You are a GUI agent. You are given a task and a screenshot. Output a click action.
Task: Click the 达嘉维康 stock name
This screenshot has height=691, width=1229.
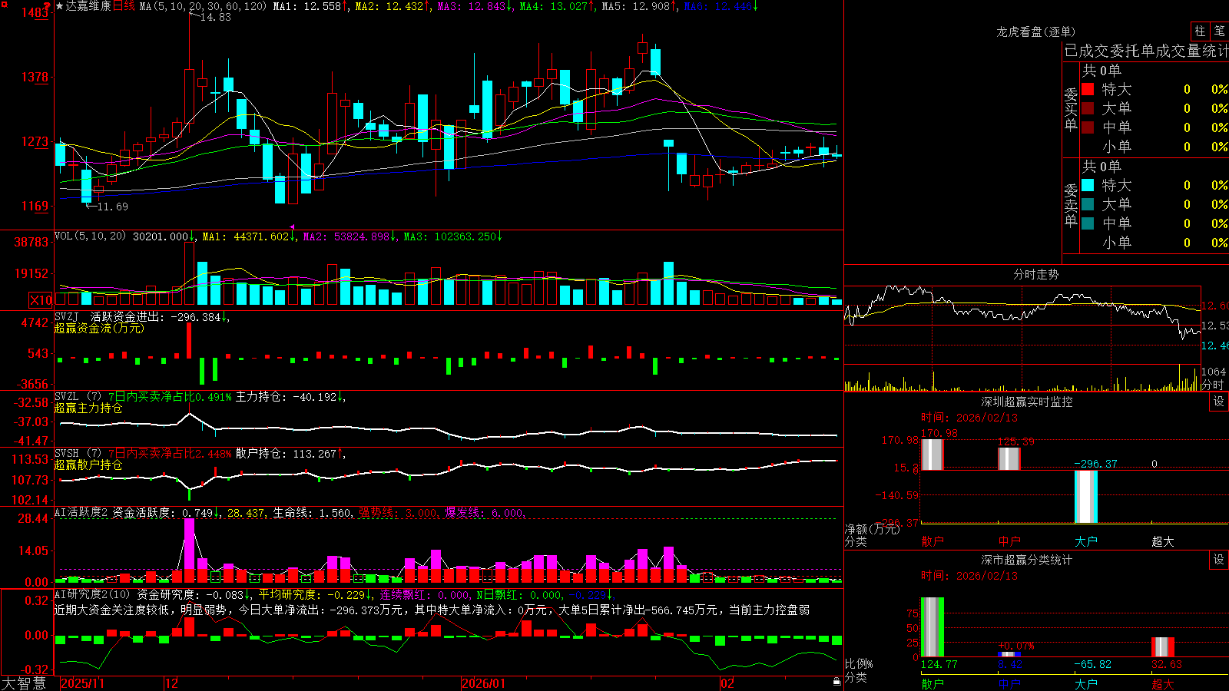coord(88,6)
